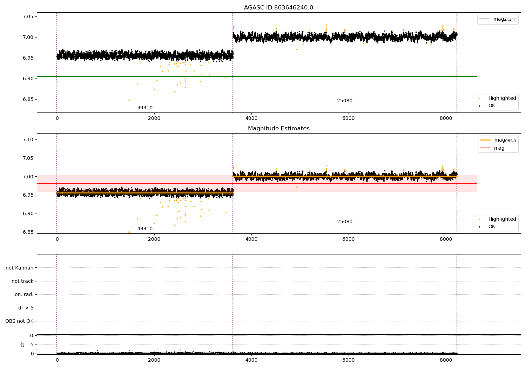Image resolution: width=526 pixels, height=368 pixels.
Task: Select "Highlighted" legend marker in Magnitude Estimates plot
Action: point(479,219)
